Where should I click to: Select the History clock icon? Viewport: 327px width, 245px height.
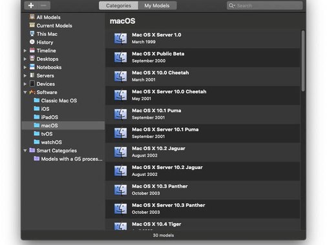coord(32,42)
